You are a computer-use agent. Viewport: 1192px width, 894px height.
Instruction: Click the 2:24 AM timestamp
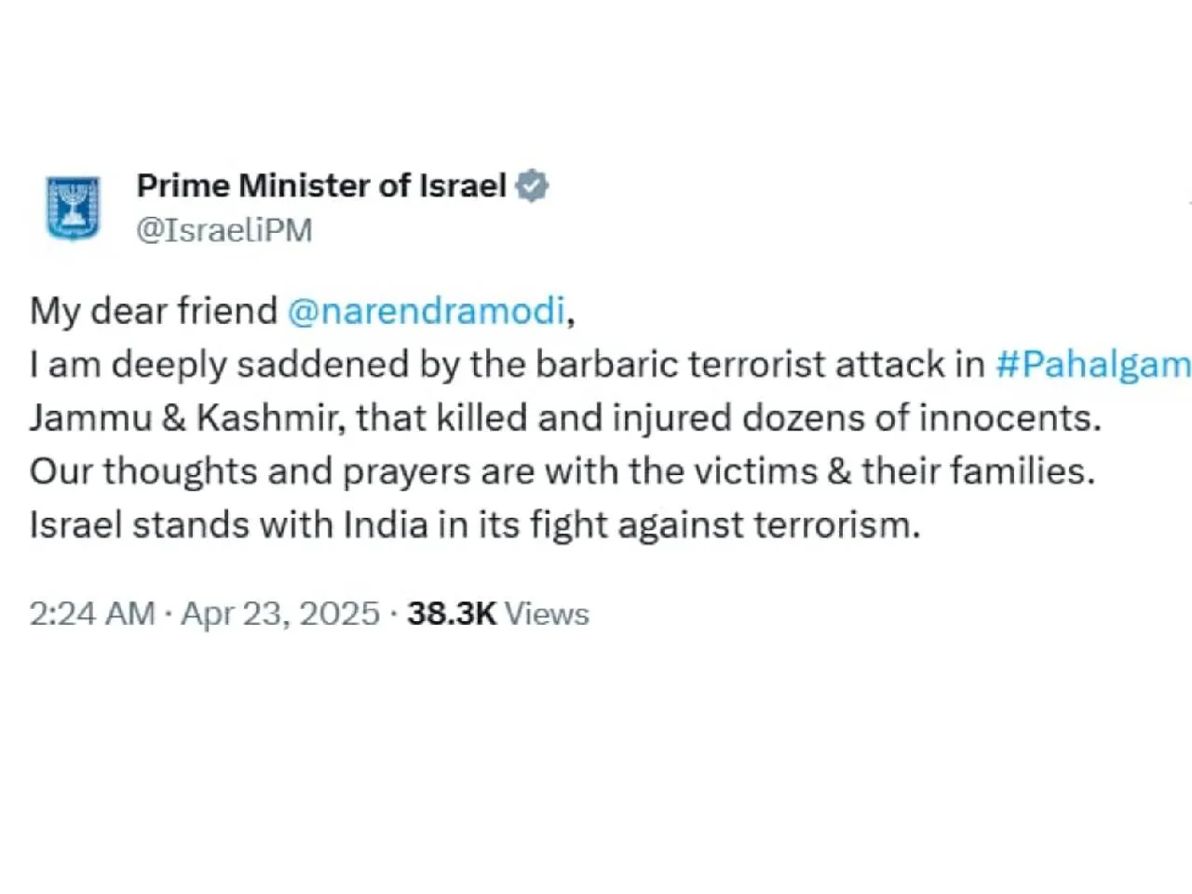[x=91, y=614]
